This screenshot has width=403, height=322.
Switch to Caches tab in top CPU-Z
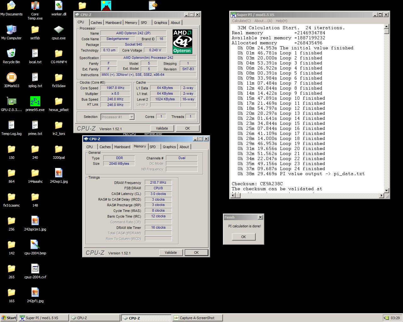click(96, 23)
